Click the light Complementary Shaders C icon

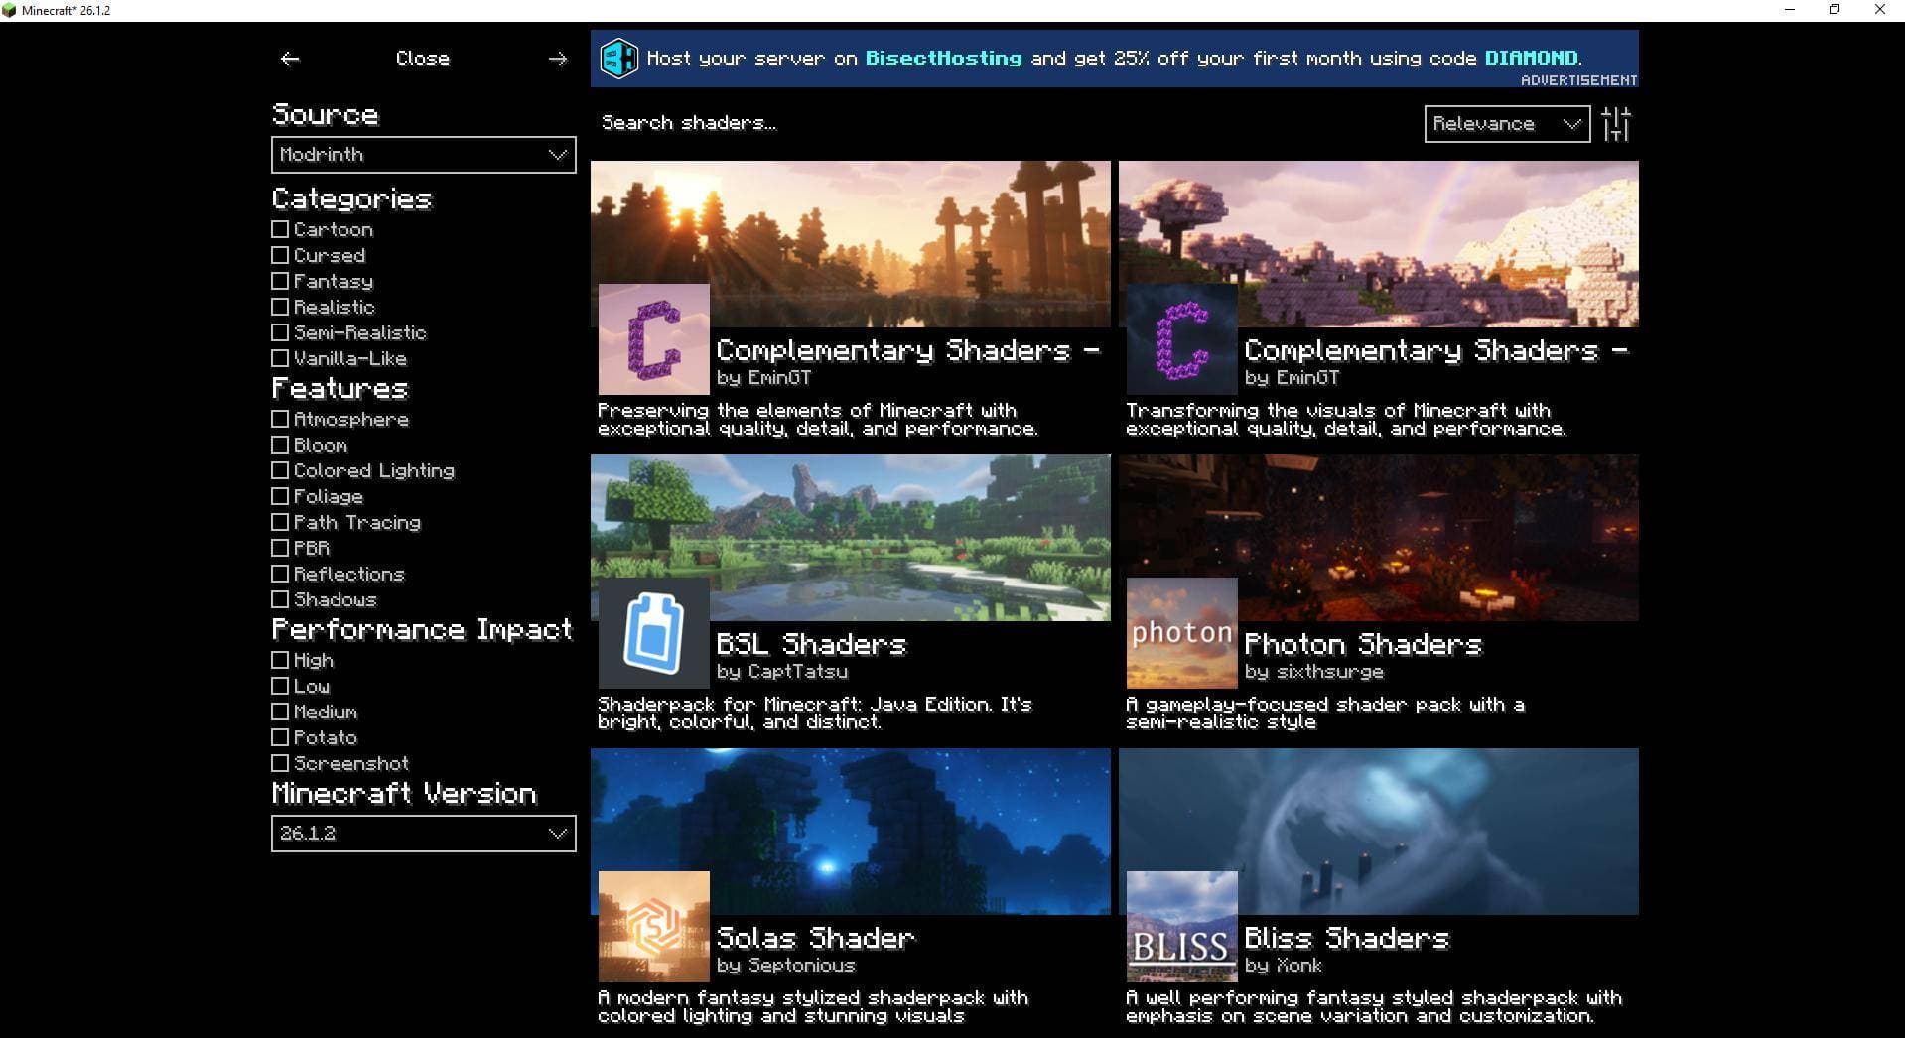(x=654, y=339)
